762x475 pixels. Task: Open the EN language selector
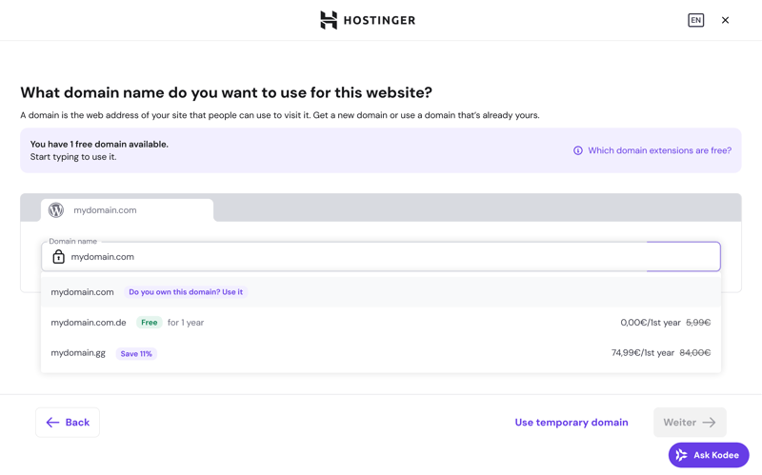696,20
